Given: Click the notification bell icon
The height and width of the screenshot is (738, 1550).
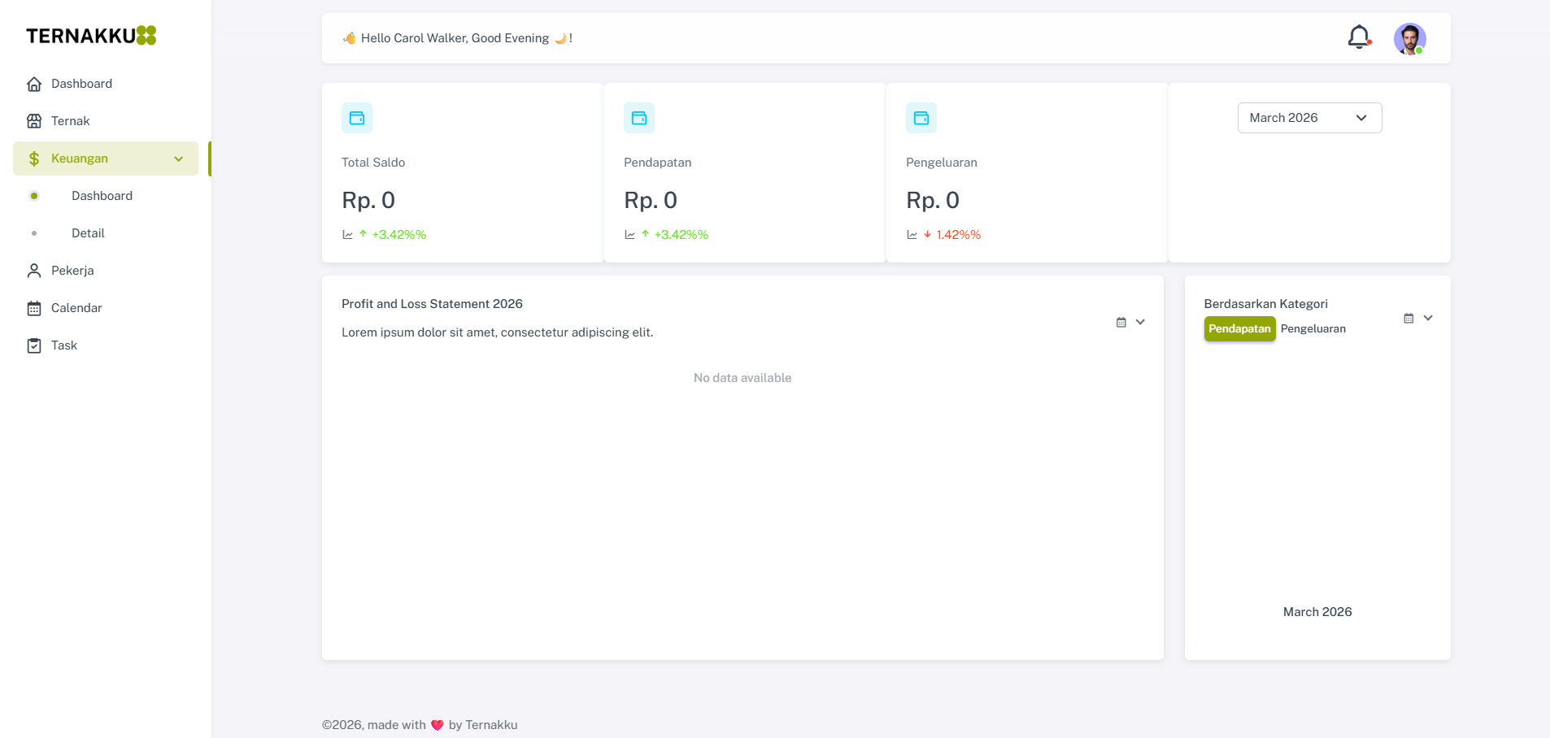Looking at the screenshot, I should 1358,37.
